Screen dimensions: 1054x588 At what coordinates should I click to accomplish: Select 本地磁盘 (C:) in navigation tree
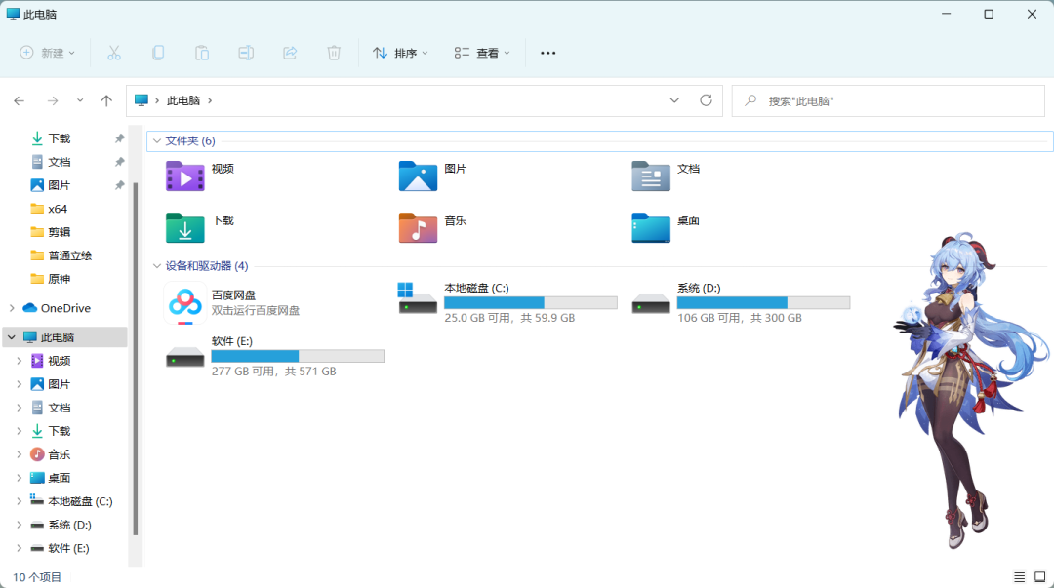pos(80,501)
